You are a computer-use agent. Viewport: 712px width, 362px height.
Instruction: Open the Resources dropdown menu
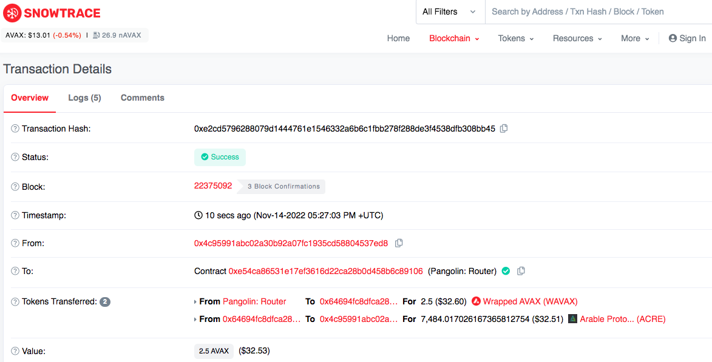[577, 39]
